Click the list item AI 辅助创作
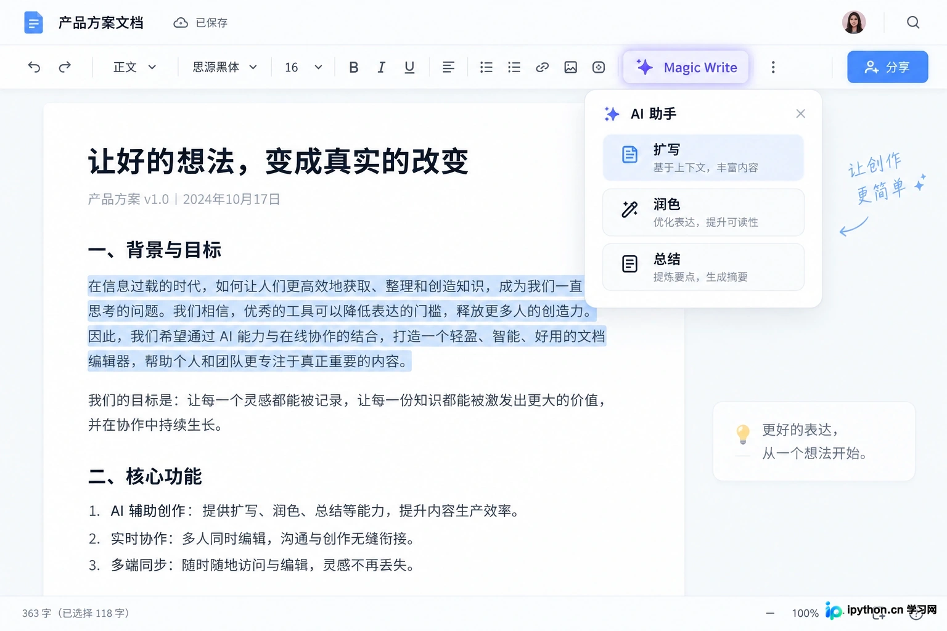The height and width of the screenshot is (631, 947). [x=305, y=511]
